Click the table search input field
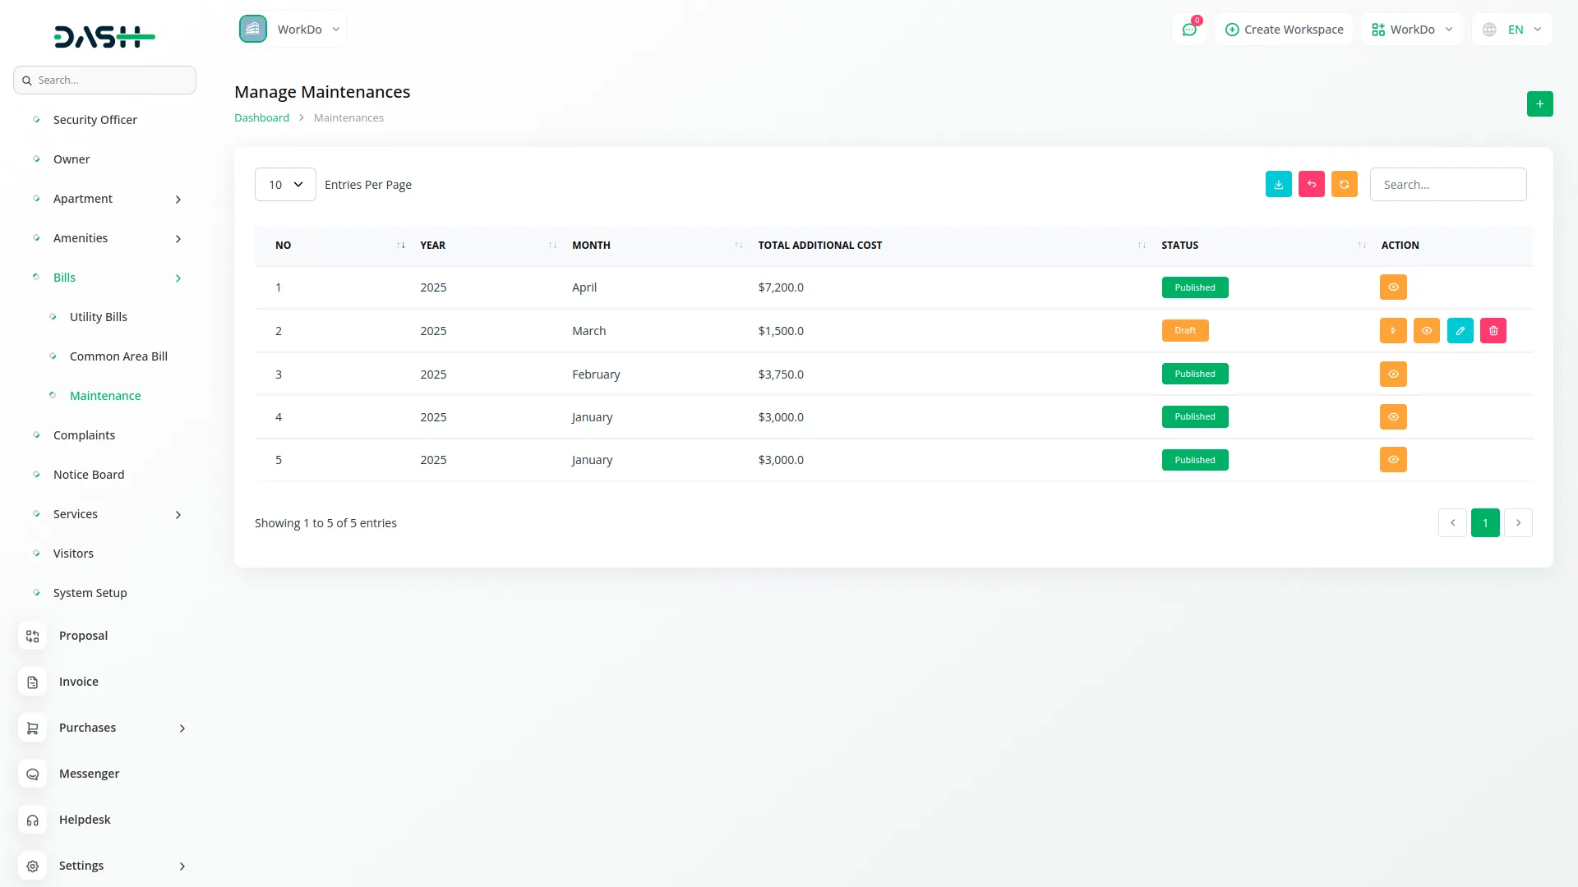The image size is (1578, 887). click(1447, 185)
